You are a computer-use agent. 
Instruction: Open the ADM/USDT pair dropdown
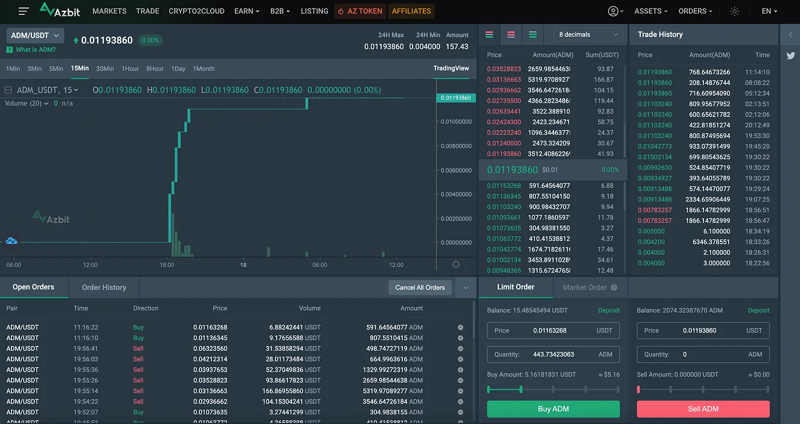coord(35,35)
